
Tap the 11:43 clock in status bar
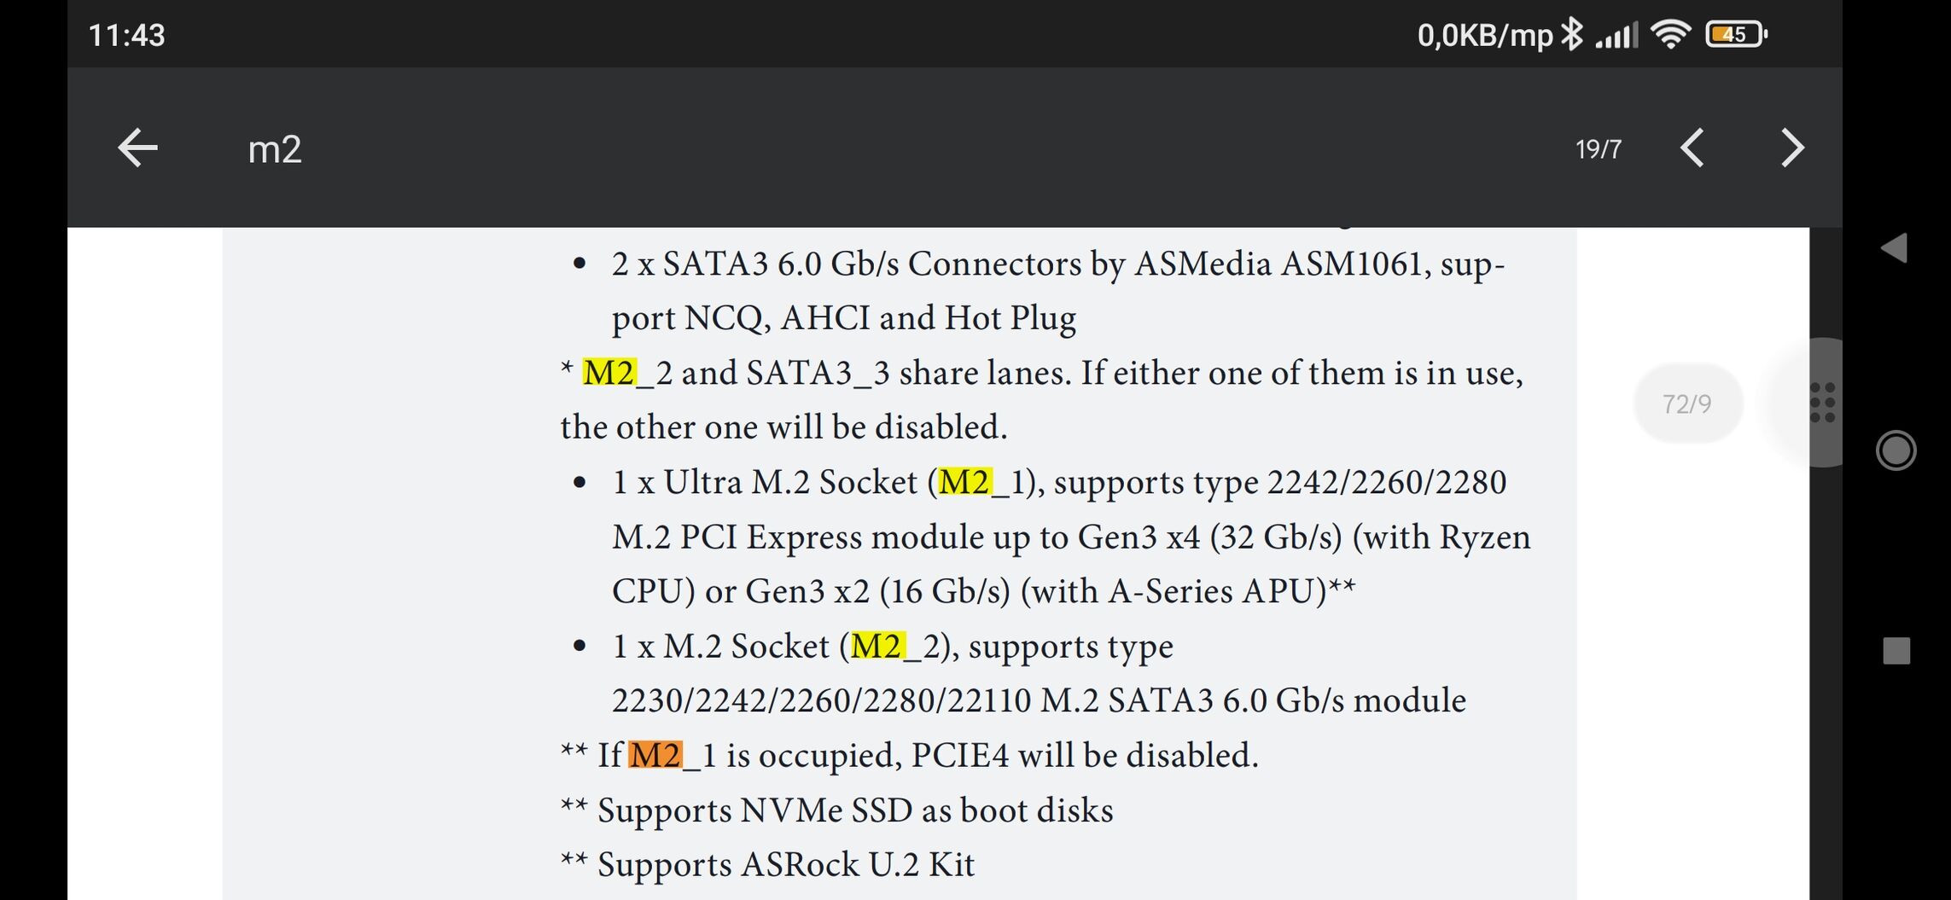pos(126,35)
